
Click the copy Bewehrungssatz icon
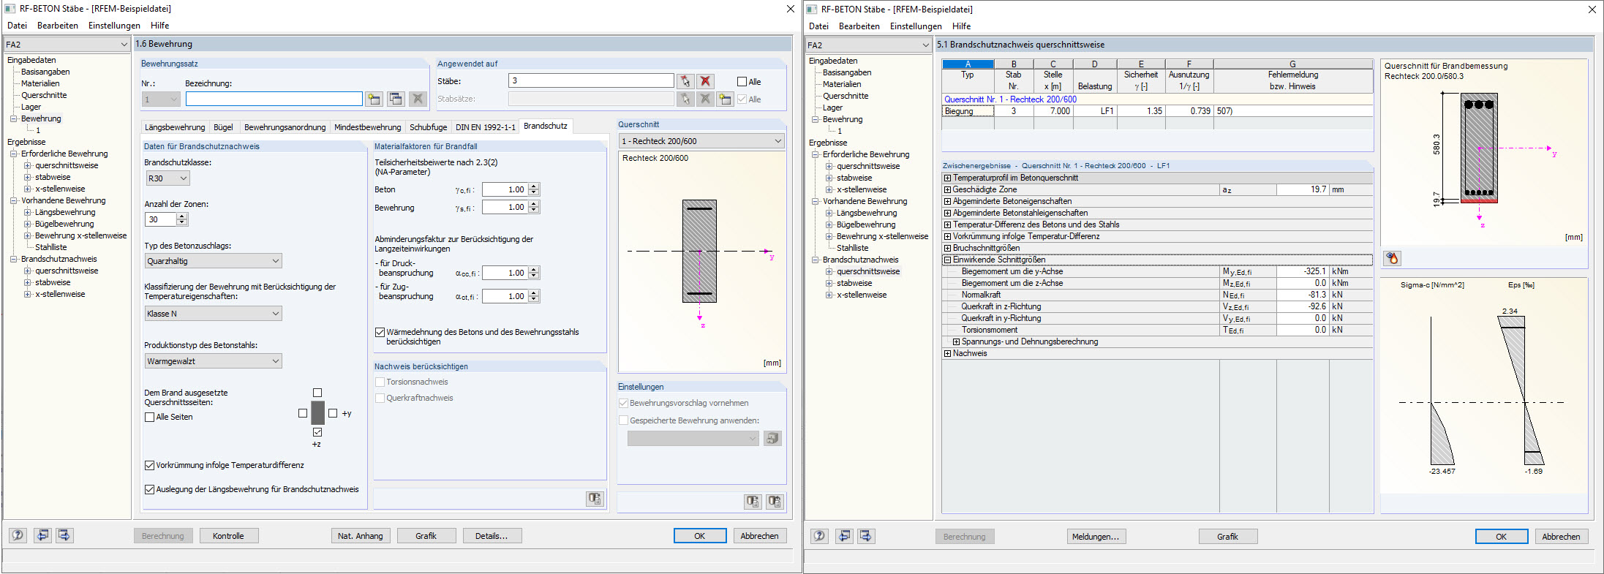(396, 99)
